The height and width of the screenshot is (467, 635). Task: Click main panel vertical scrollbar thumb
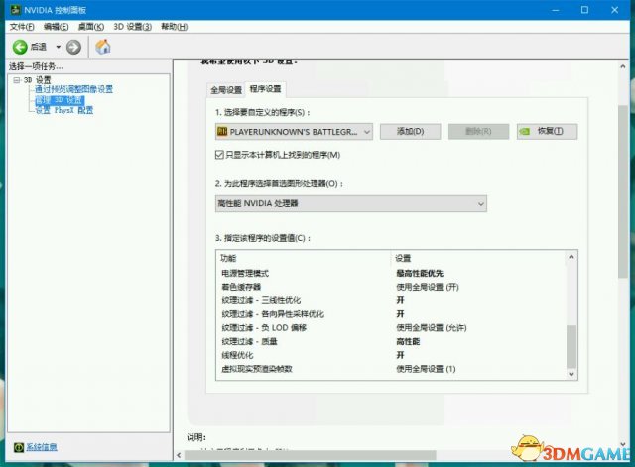(x=623, y=191)
